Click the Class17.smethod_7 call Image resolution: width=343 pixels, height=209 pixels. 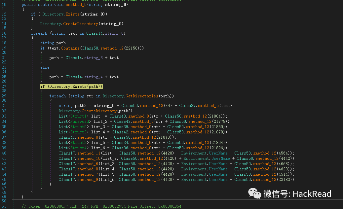[x=78, y=174]
